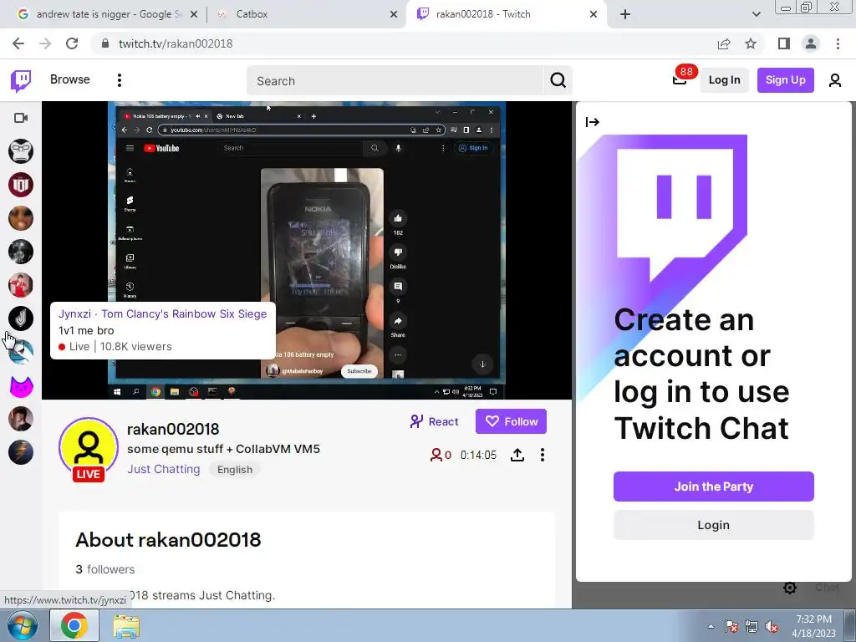856x642 pixels.
Task: Collapse the chat panel with arrow icon
Action: coord(593,122)
